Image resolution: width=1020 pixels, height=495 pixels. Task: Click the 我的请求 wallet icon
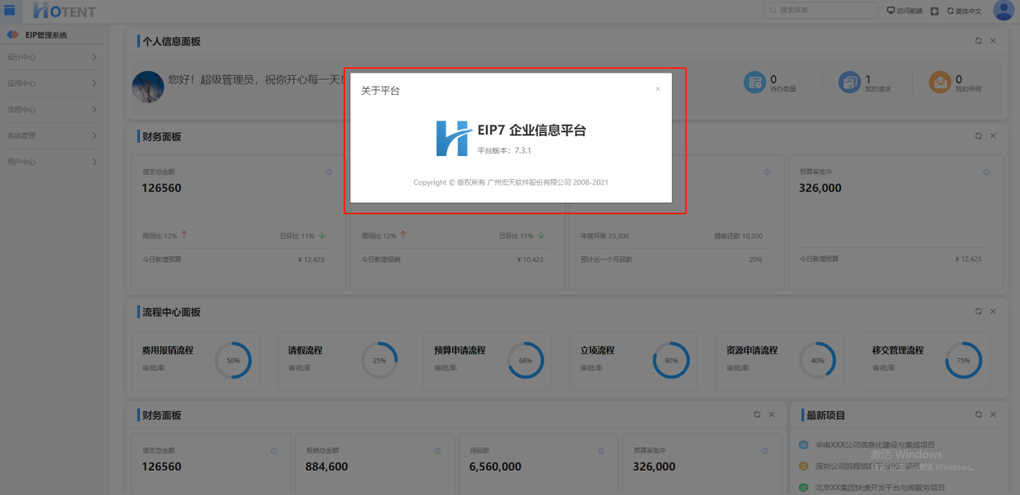tap(849, 82)
